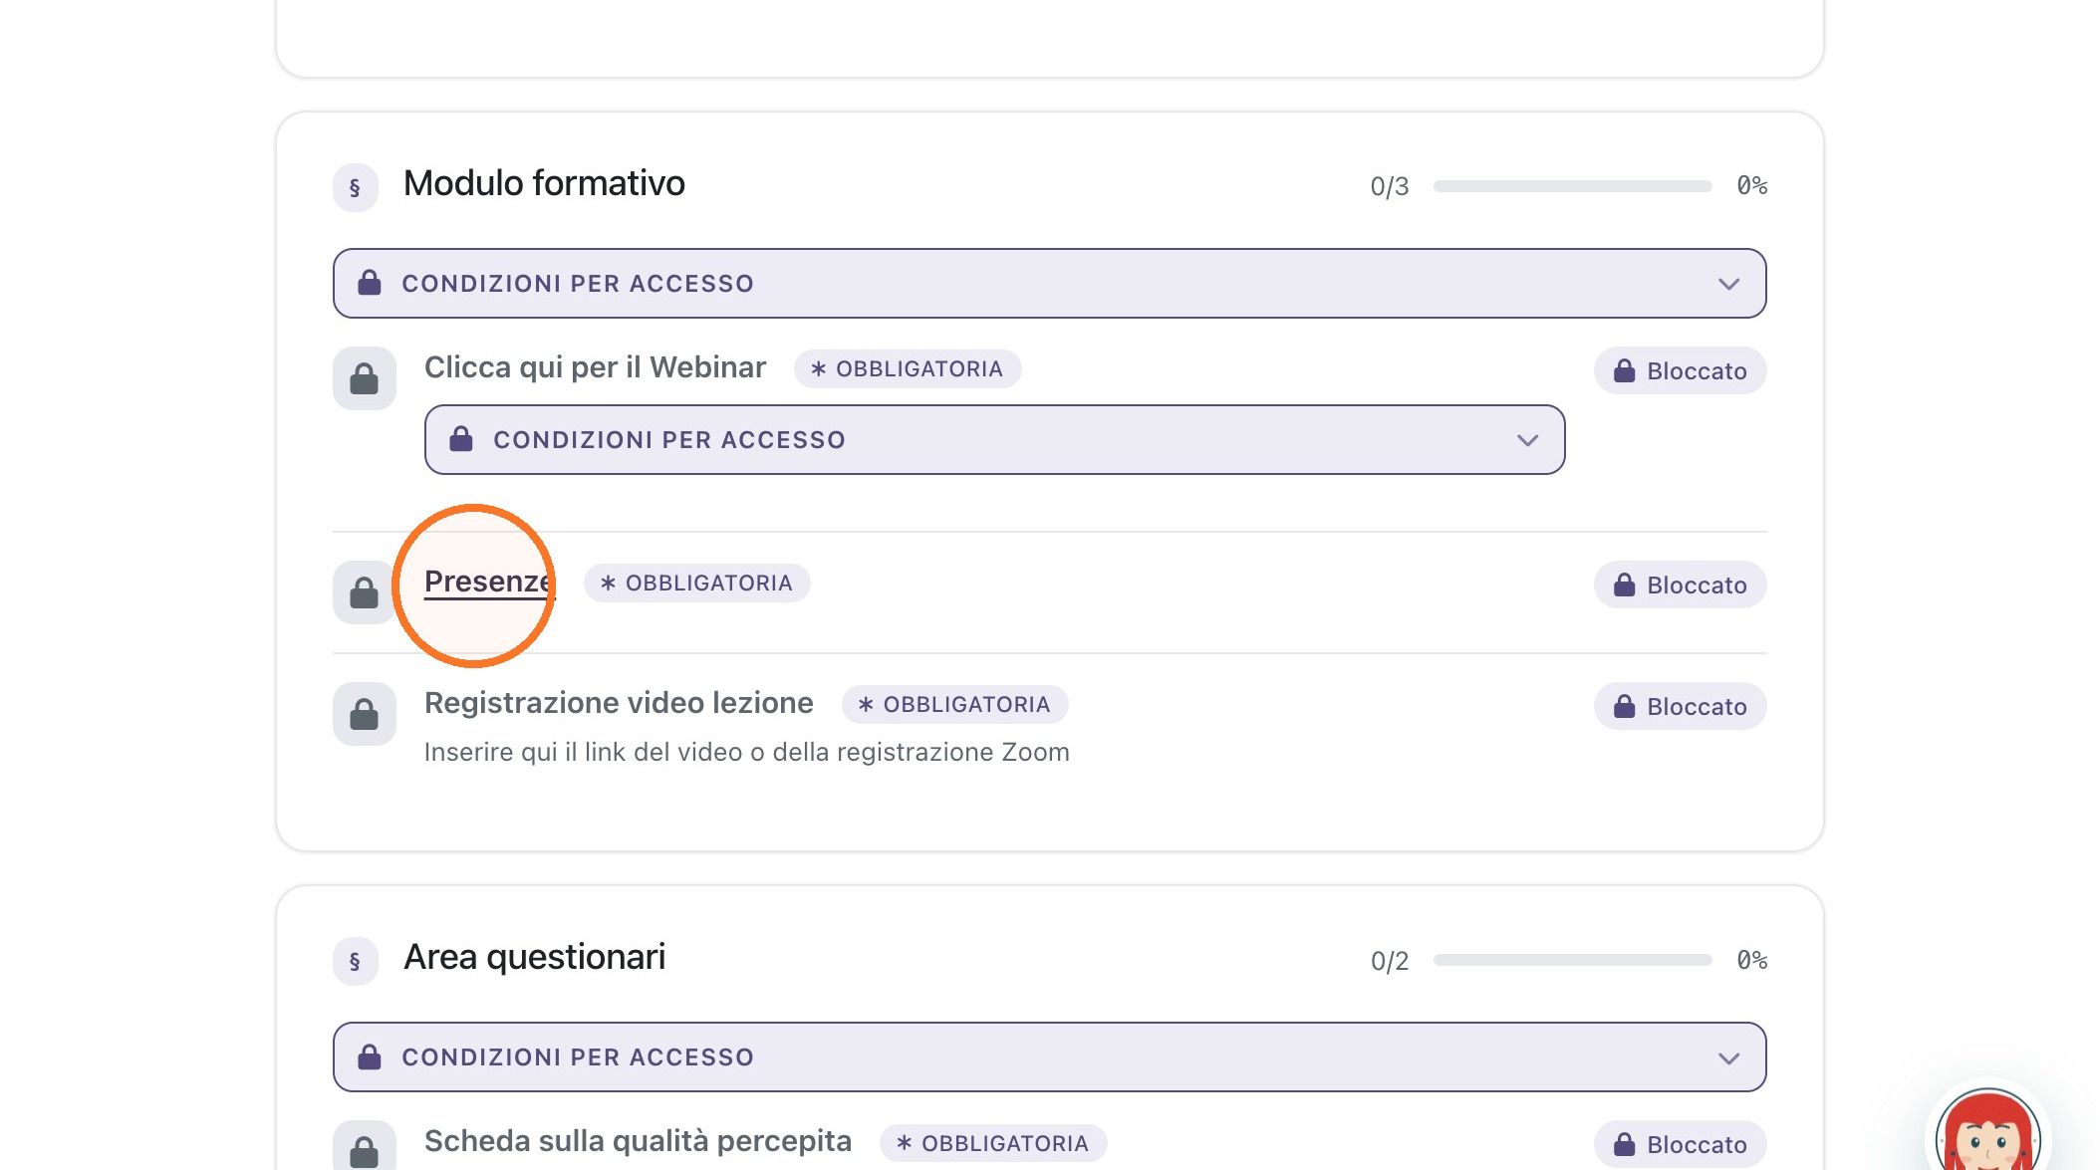Image resolution: width=2100 pixels, height=1170 pixels.
Task: Click the Bloccato badge for Registrazione video lezione
Action: [x=1680, y=706]
